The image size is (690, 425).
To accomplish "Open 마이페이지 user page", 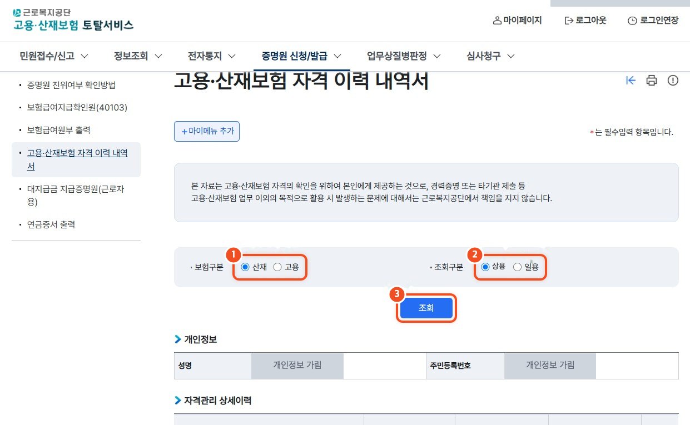I will coord(517,21).
